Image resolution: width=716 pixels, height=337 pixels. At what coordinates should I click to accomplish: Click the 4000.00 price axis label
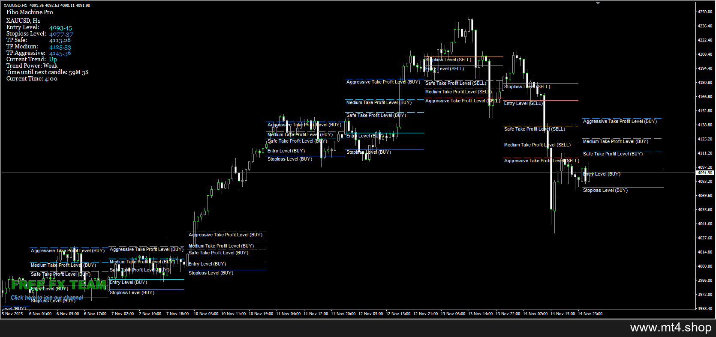click(705, 266)
